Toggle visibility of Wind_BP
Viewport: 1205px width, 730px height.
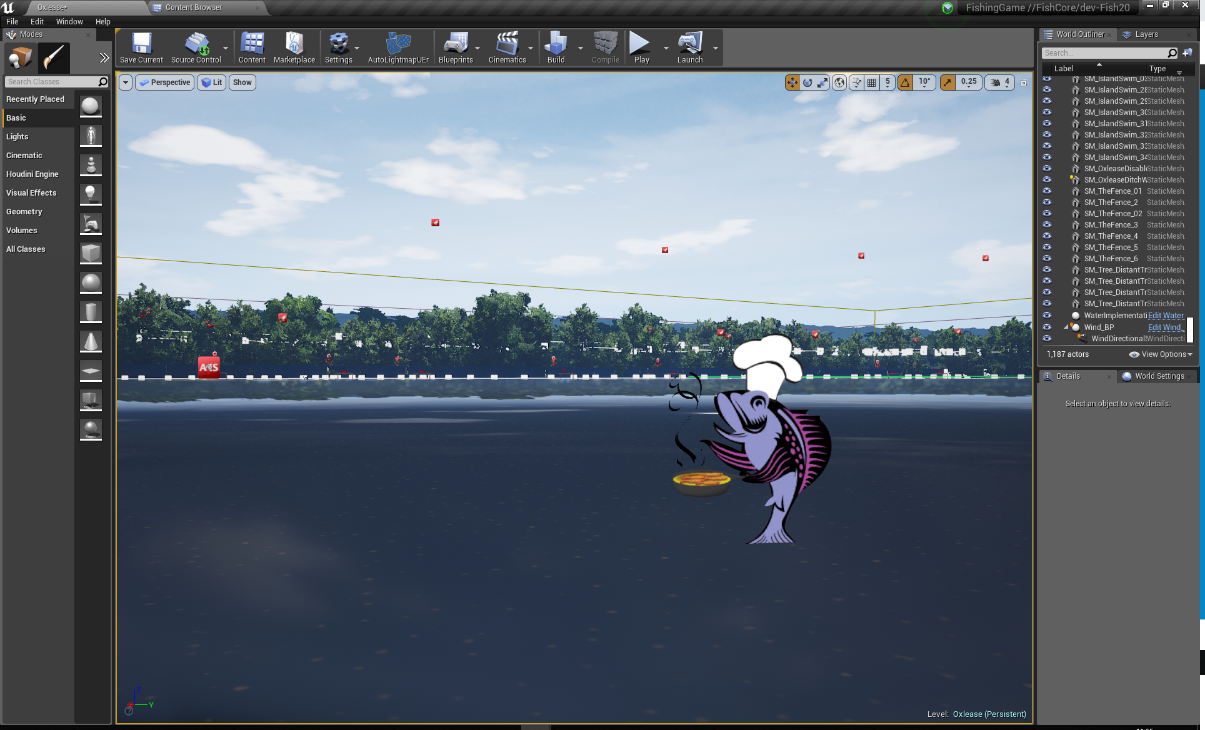pyautogui.click(x=1047, y=327)
